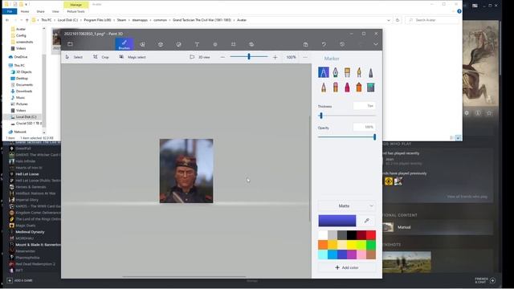The image size is (514, 289).
Task: Adjust the zoom slider handle
Action: 249,57
